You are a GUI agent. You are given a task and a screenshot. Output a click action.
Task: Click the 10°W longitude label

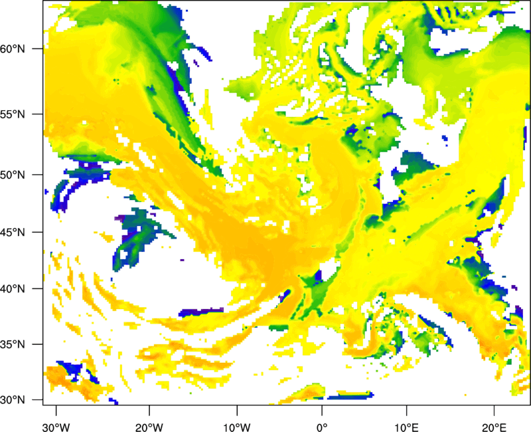[x=237, y=427]
